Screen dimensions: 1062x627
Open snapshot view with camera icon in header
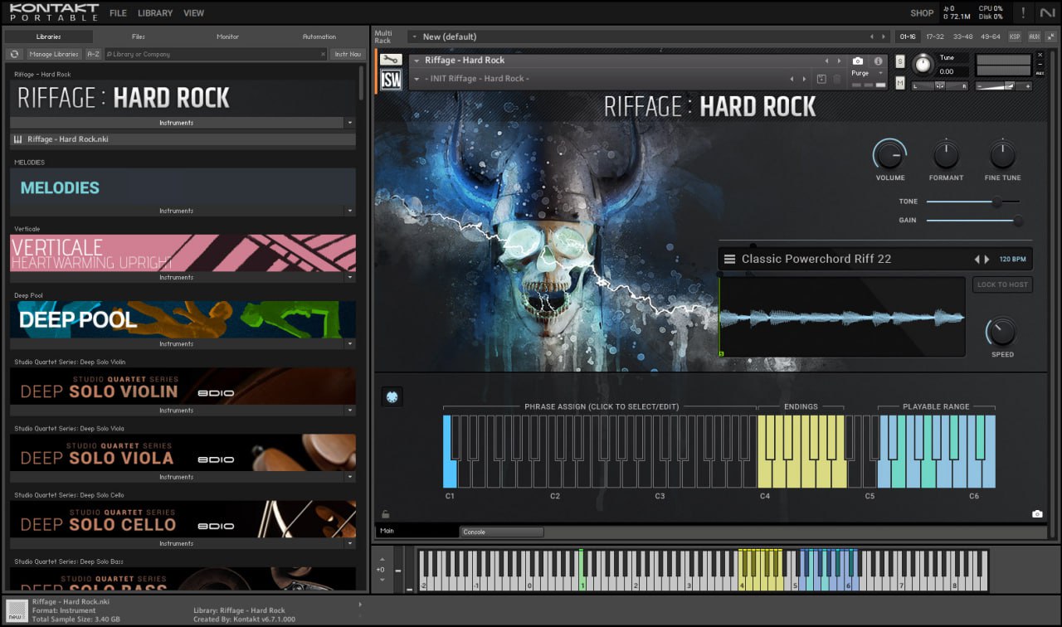click(858, 61)
